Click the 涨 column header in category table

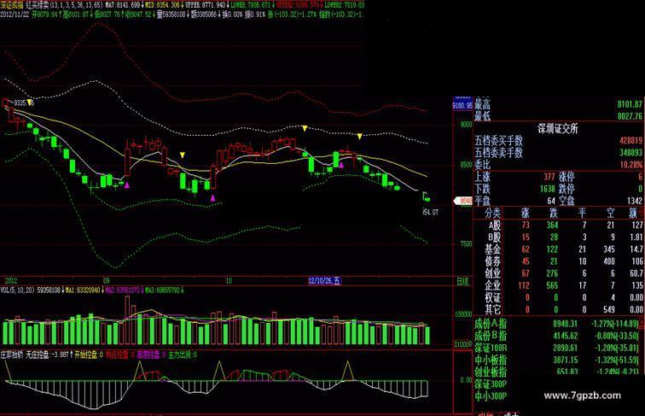click(526, 213)
